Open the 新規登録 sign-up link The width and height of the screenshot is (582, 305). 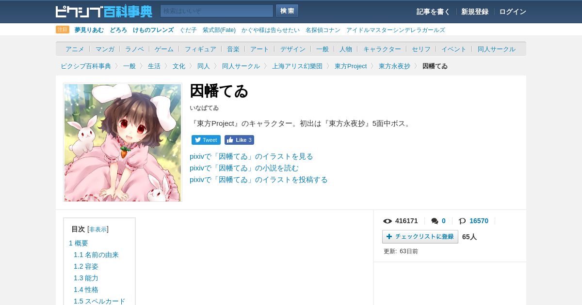(x=475, y=12)
